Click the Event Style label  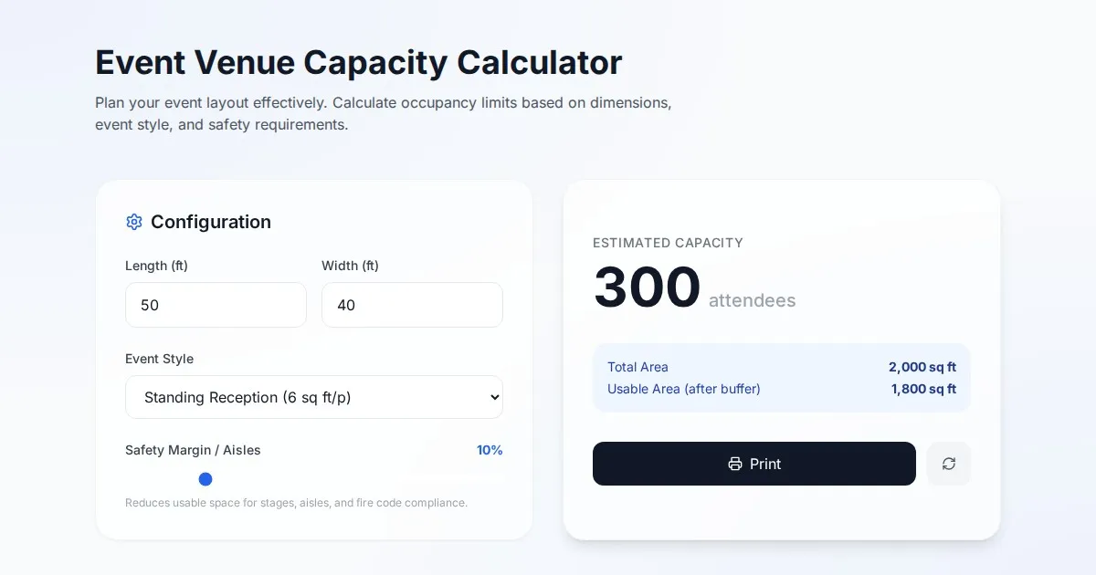point(160,359)
